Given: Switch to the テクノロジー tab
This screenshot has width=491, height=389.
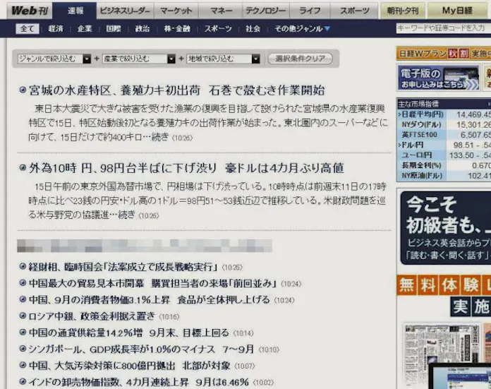Looking at the screenshot, I should tap(266, 11).
